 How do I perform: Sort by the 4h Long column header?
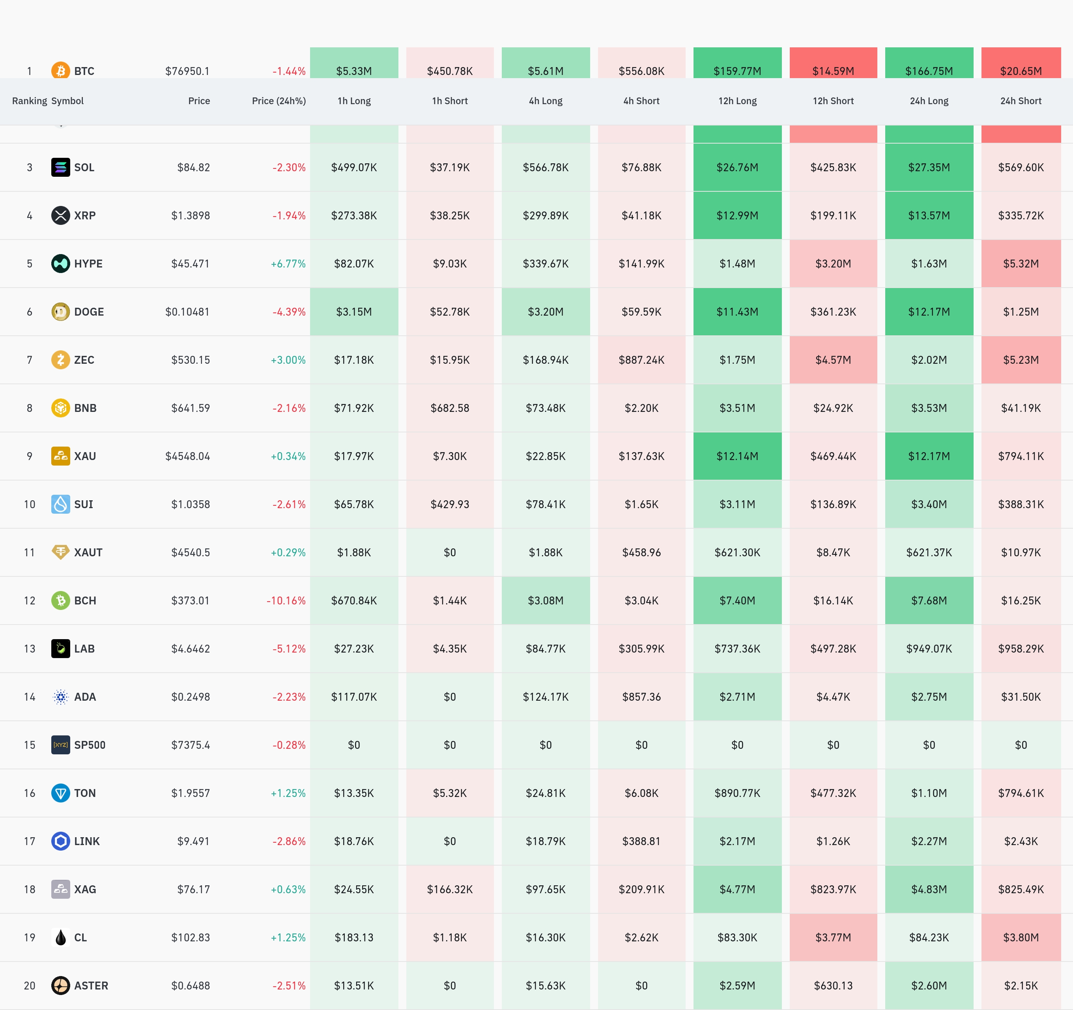point(546,101)
